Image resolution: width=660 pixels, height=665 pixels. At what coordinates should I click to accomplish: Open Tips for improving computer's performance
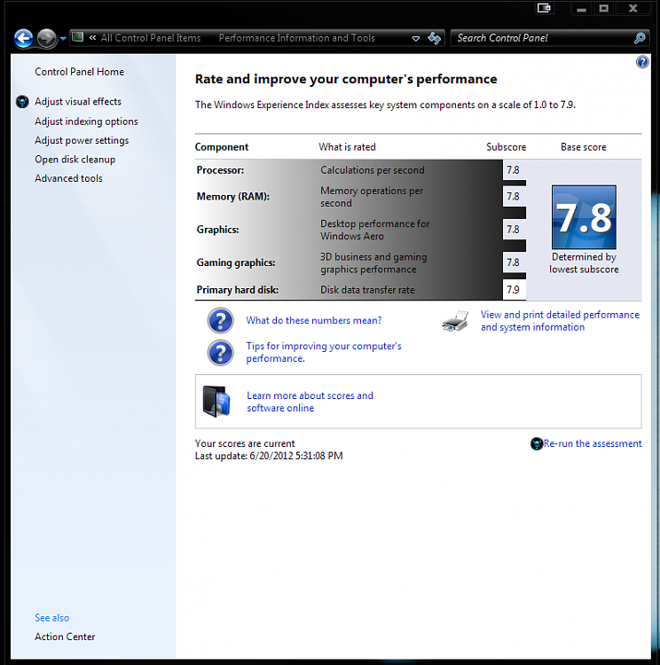[324, 352]
